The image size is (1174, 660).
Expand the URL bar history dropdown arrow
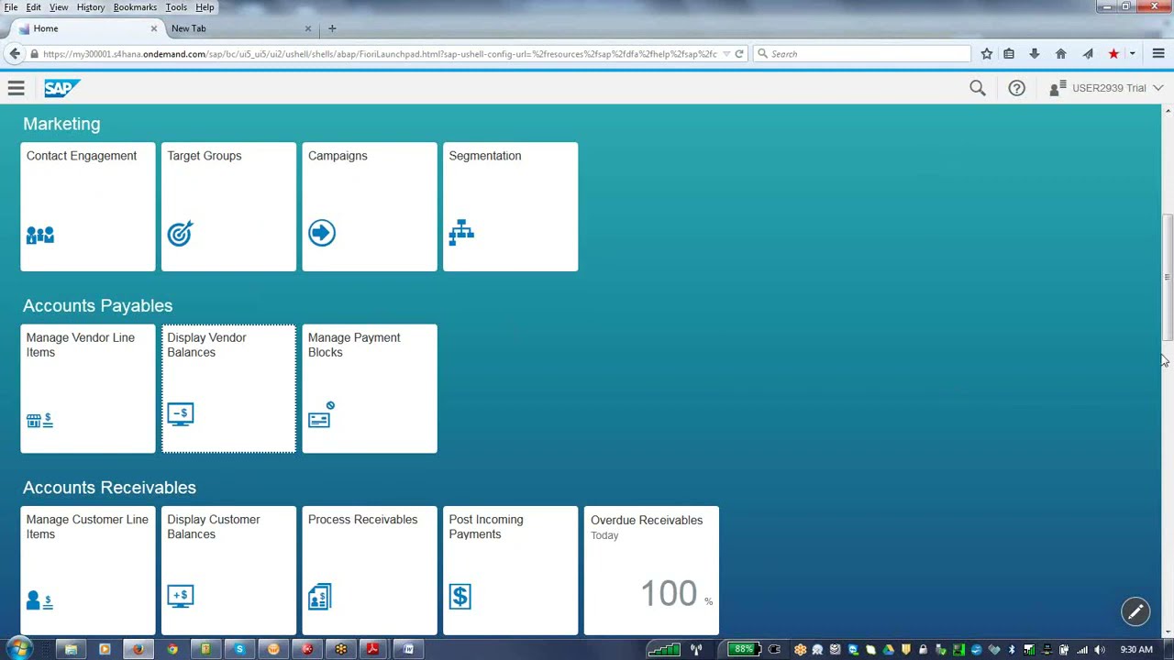coord(726,54)
